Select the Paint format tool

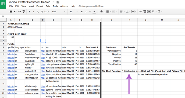coord(24,12)
